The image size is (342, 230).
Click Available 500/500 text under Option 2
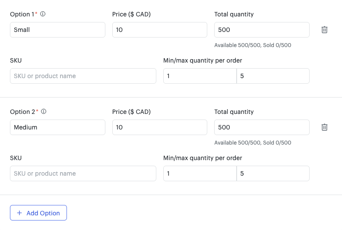click(x=237, y=142)
